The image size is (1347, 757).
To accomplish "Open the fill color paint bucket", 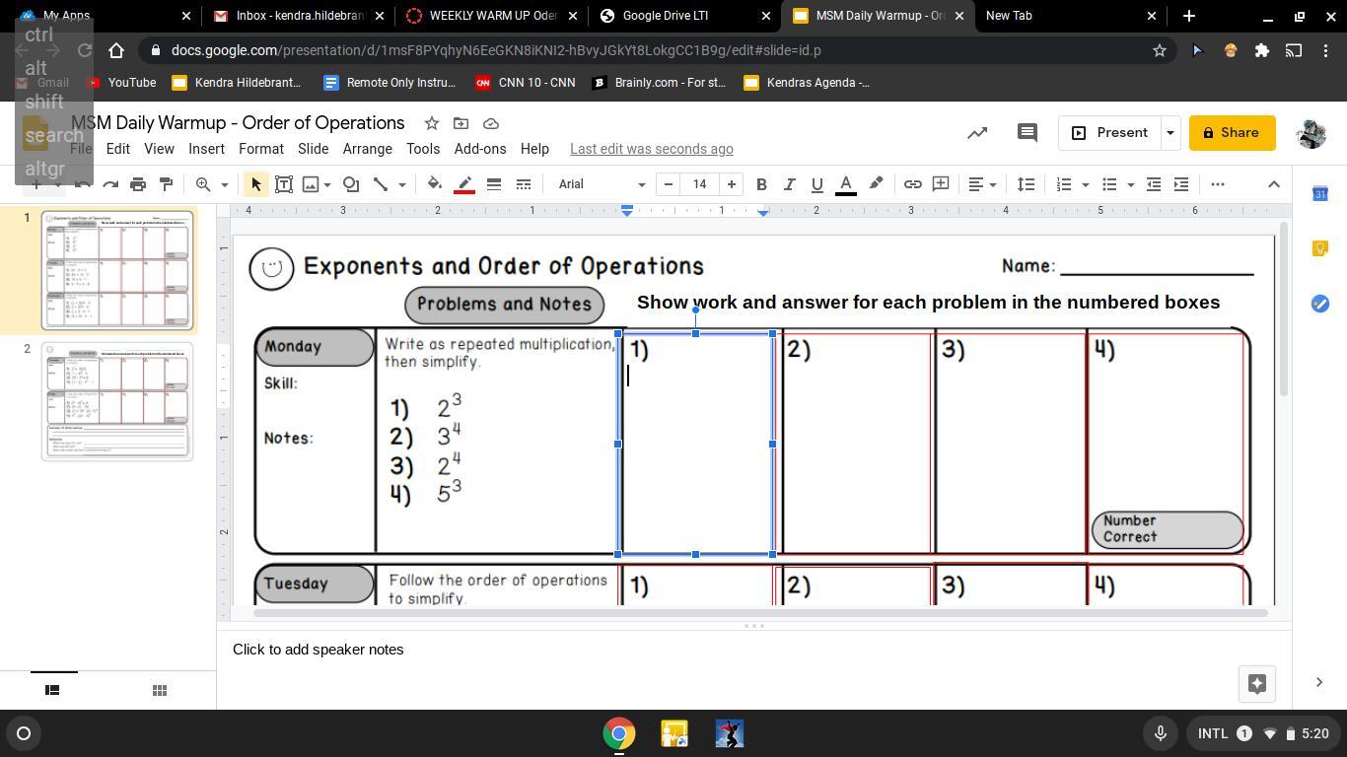I will [x=434, y=184].
